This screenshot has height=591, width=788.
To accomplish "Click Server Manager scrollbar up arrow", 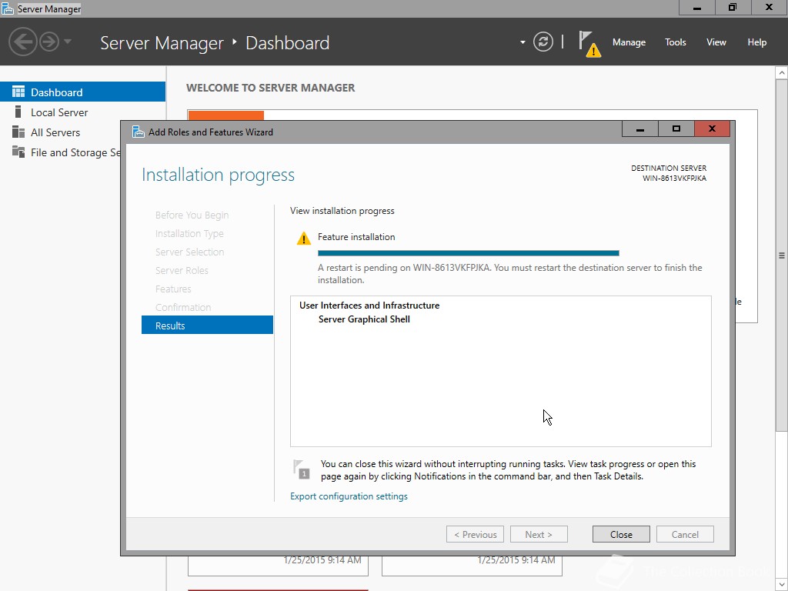I will (x=782, y=73).
